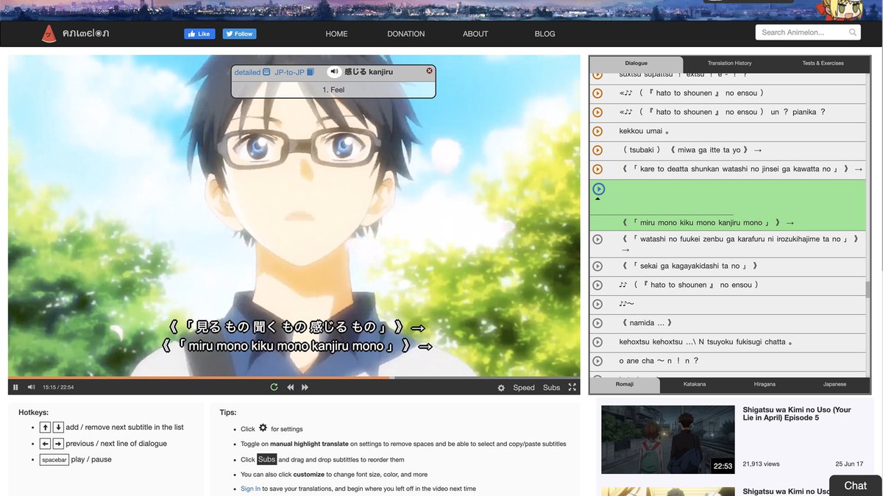883x496 pixels.
Task: Enter fullscreen mode icon
Action: tap(572, 388)
